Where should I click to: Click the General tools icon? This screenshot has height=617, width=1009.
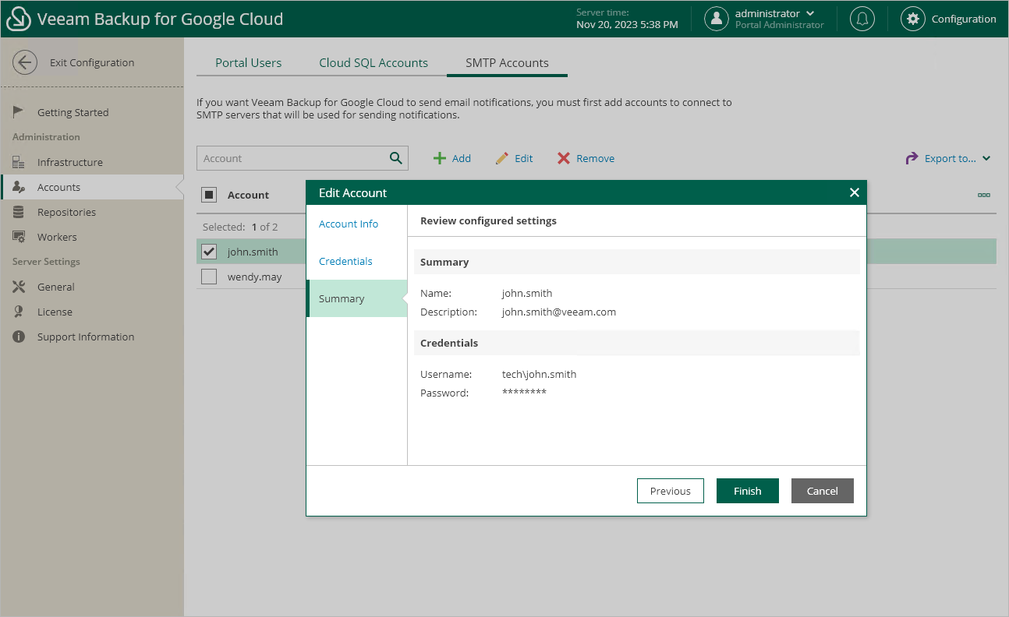19,287
